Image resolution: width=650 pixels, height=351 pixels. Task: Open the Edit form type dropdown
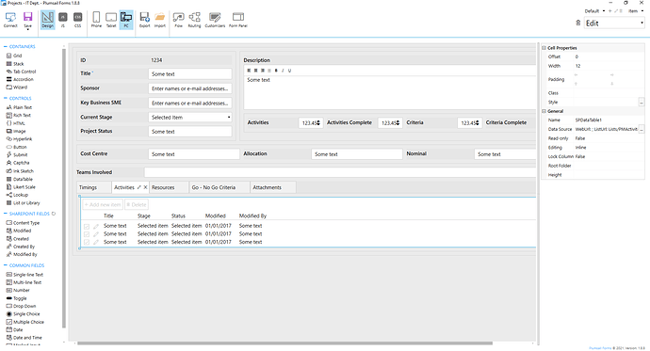[614, 24]
